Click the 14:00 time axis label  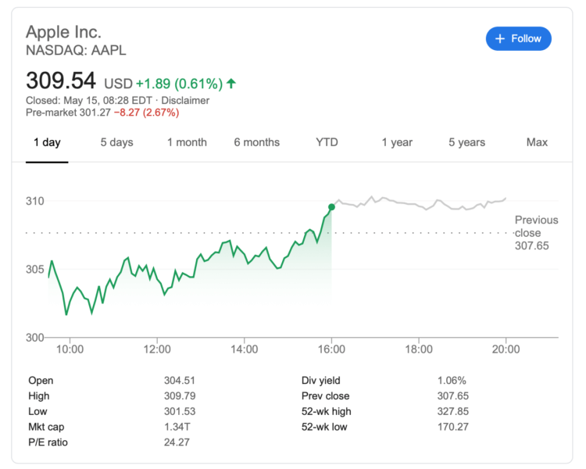pyautogui.click(x=244, y=349)
